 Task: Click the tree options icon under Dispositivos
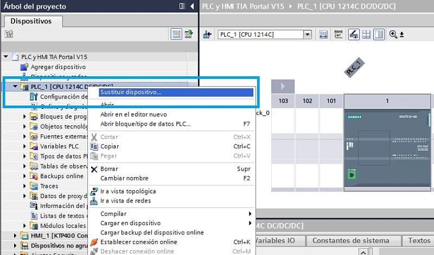pos(9,34)
